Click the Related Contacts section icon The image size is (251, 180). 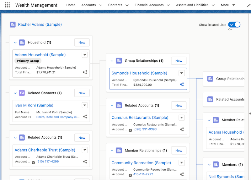pos(22,93)
